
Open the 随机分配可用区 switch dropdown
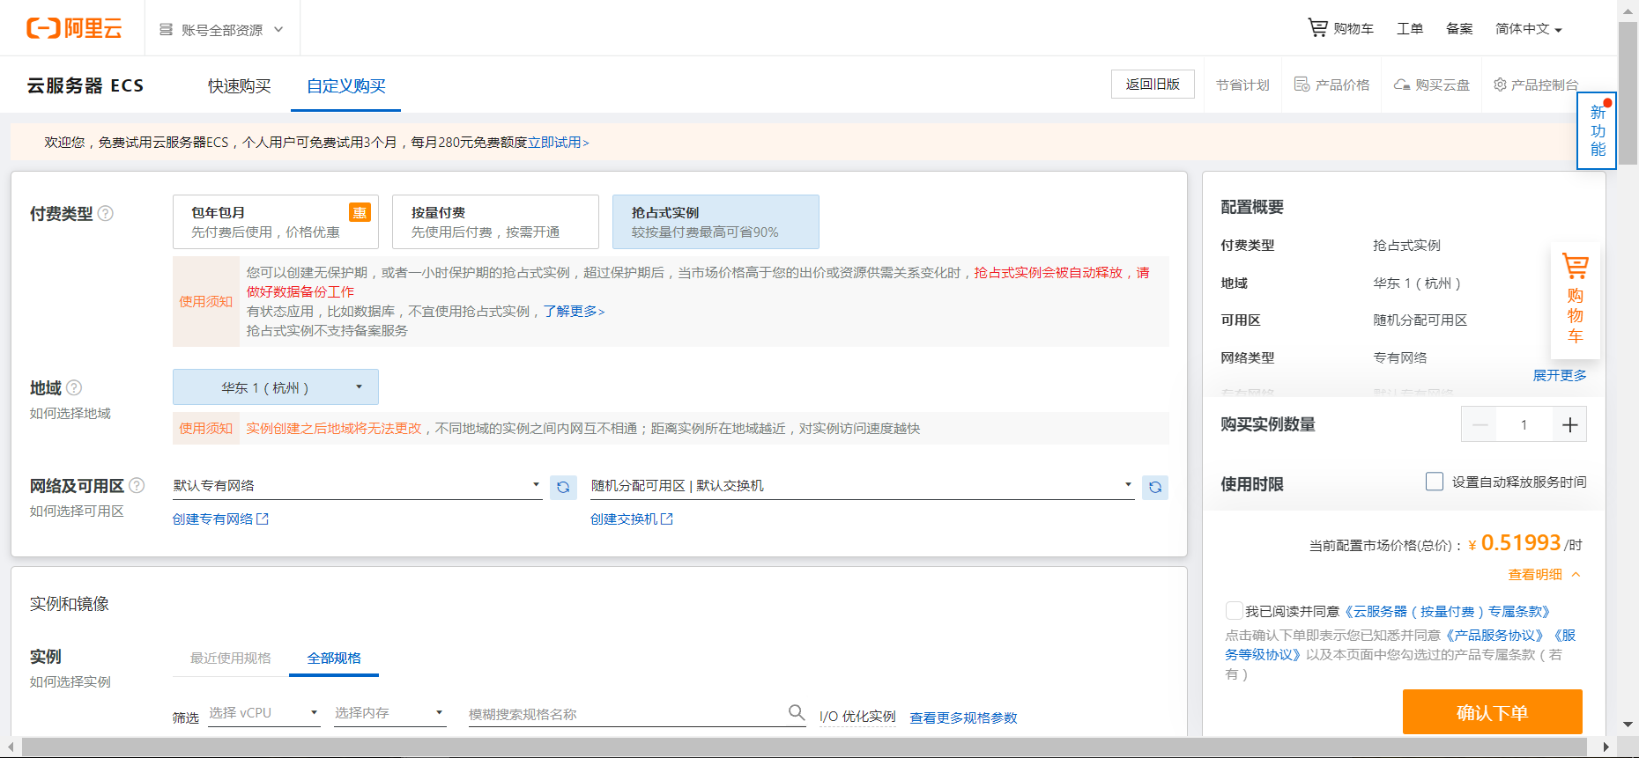tap(862, 486)
